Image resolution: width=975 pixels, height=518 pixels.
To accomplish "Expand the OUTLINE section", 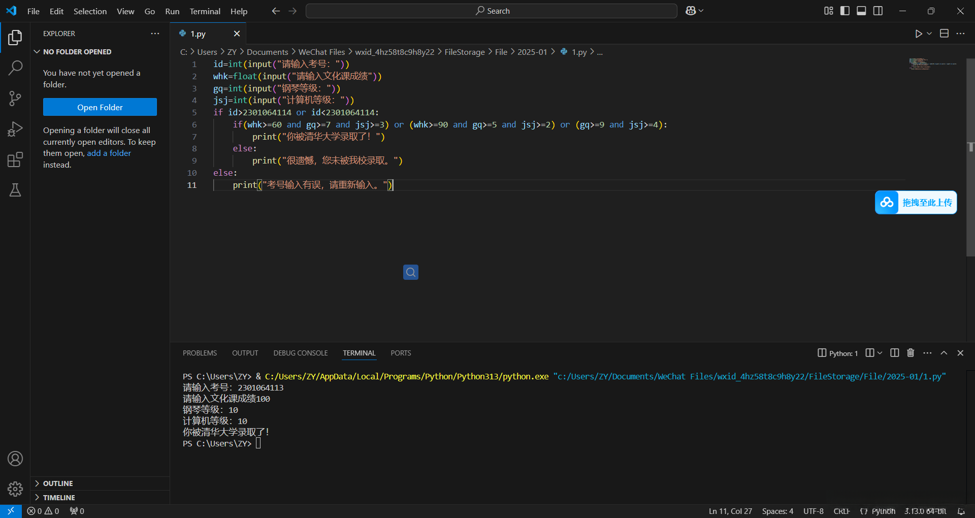I will tap(58, 483).
